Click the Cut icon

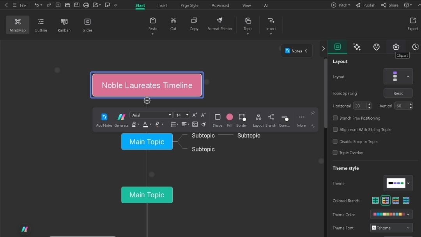coord(173,21)
